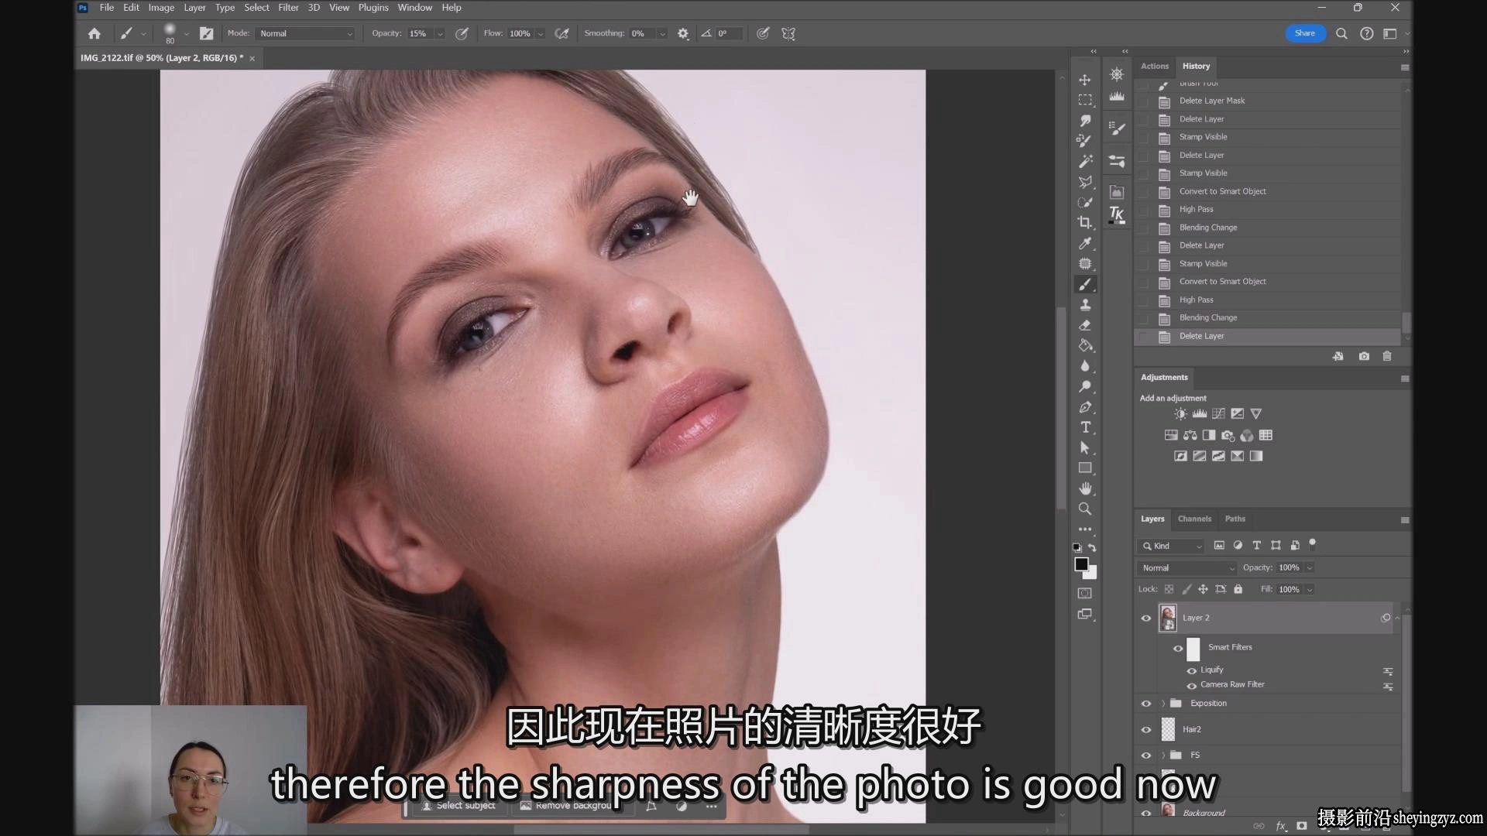Select the Brush tool in toolbar

tap(1085, 284)
